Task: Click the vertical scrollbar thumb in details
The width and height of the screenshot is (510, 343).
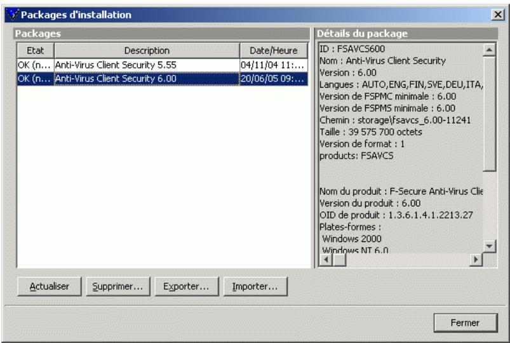Action: coord(489,114)
